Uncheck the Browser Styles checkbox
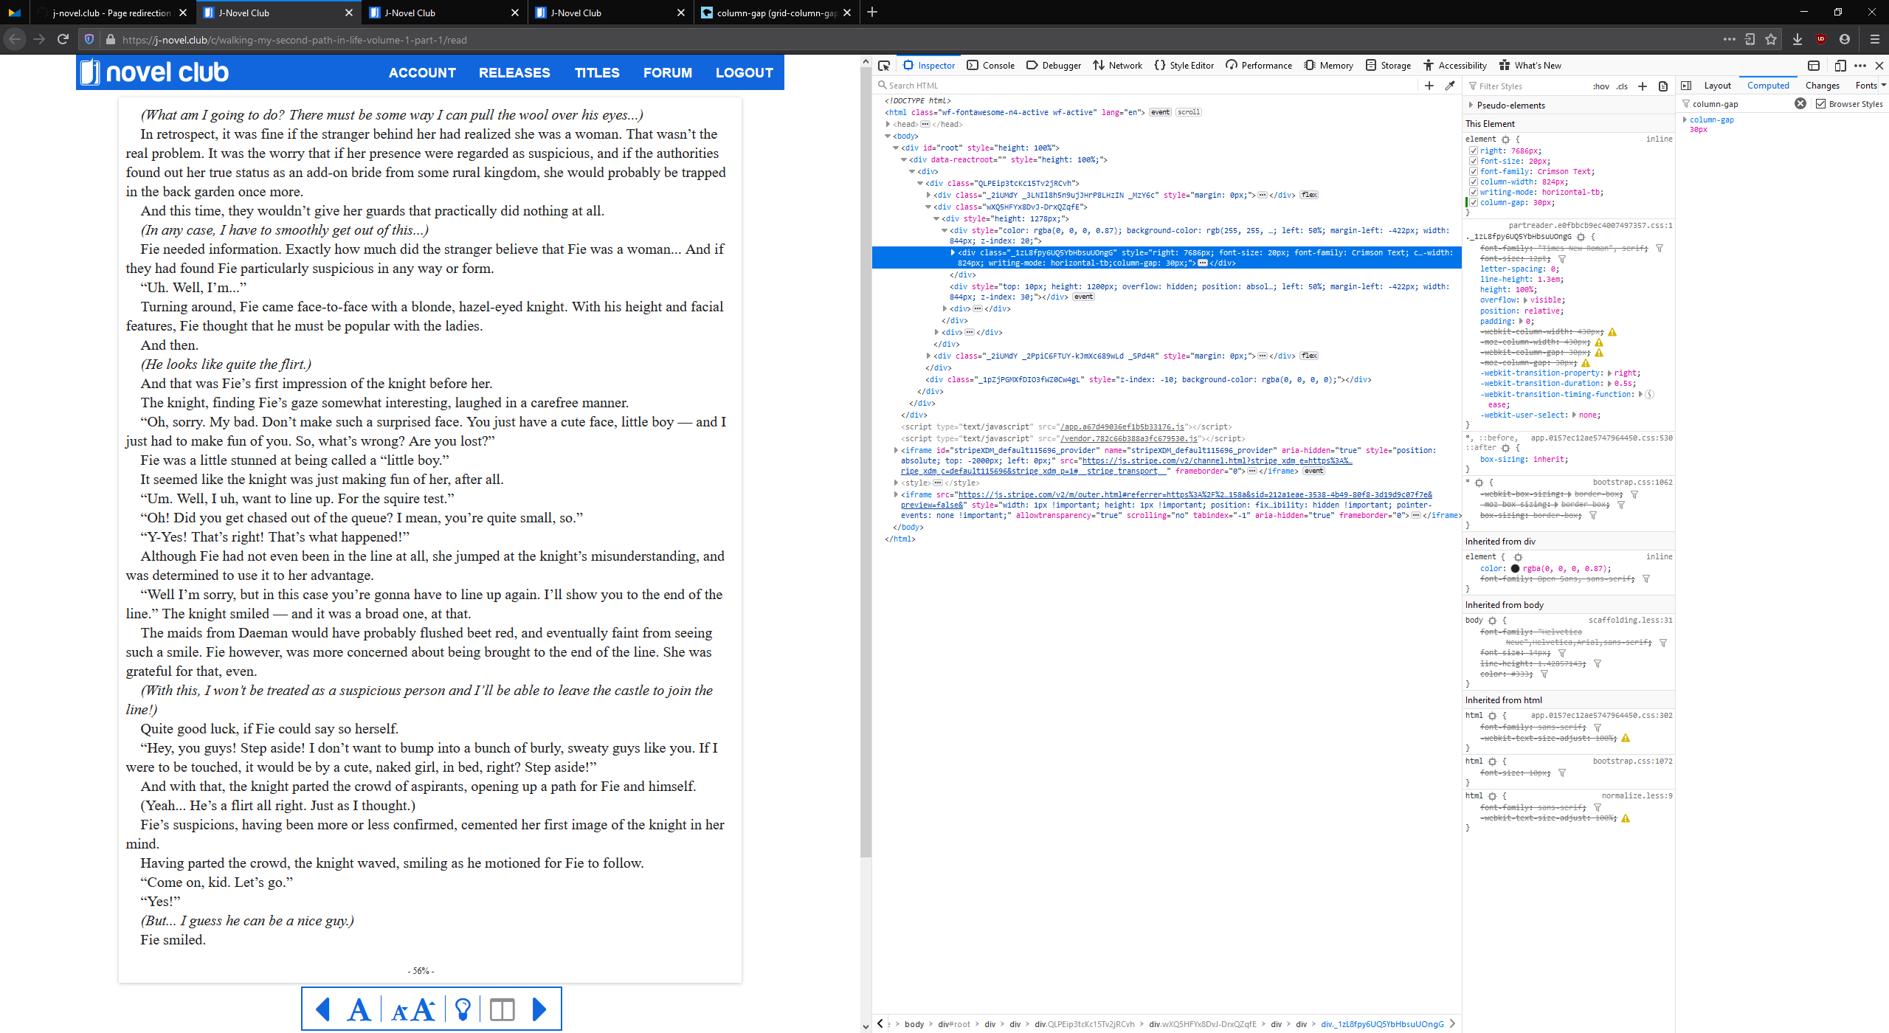The width and height of the screenshot is (1889, 1033). click(x=1821, y=104)
